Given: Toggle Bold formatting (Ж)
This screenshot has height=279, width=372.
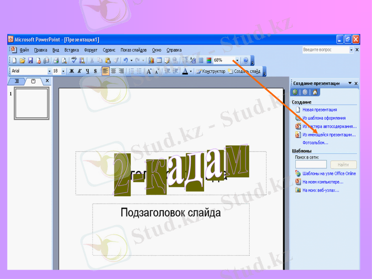Looking at the screenshot, I should (72, 71).
